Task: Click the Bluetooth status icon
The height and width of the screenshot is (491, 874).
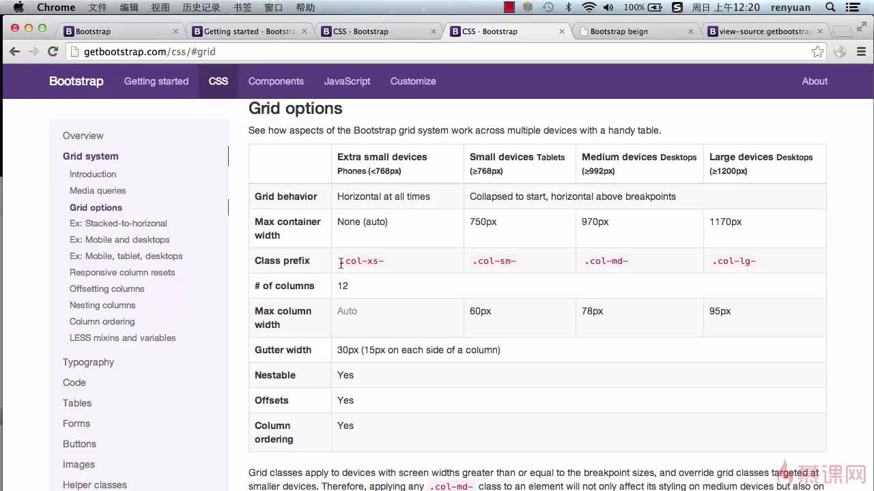Action: click(568, 8)
